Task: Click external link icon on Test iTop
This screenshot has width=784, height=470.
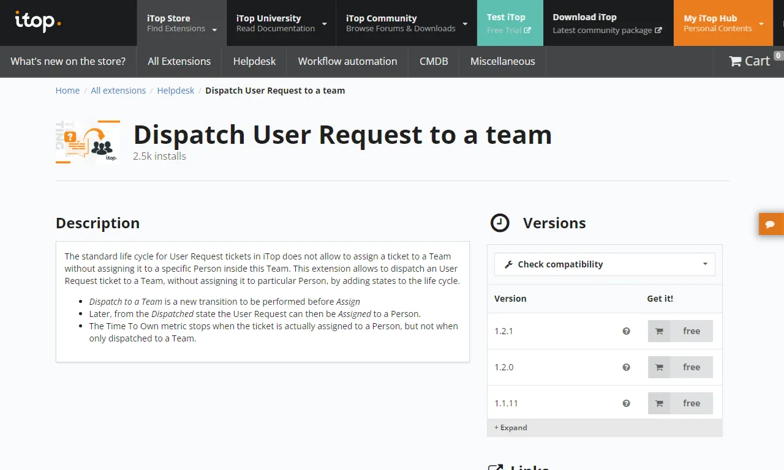Action: 527,30
